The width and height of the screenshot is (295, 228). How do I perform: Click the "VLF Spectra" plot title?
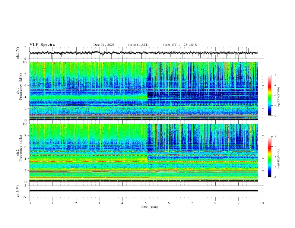(x=42, y=45)
